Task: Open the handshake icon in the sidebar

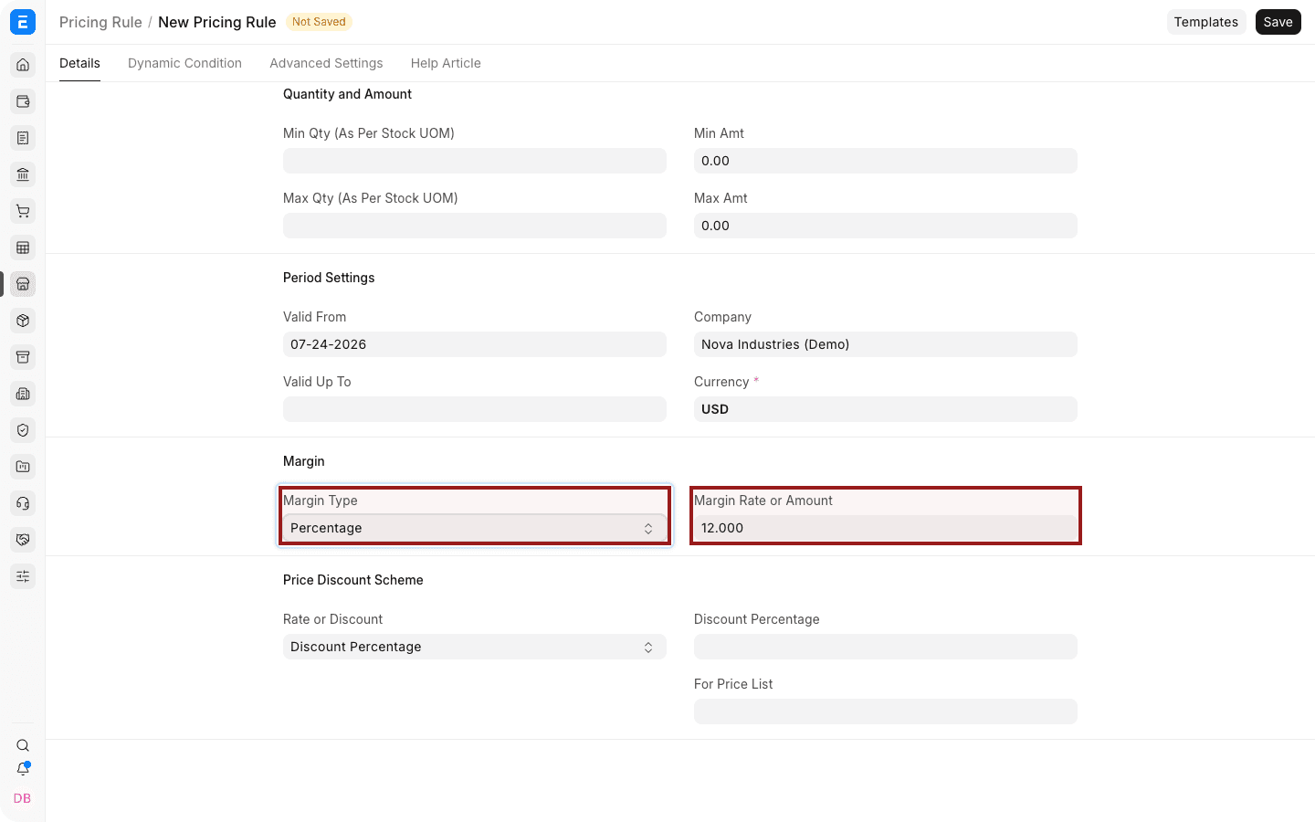Action: pos(23,540)
